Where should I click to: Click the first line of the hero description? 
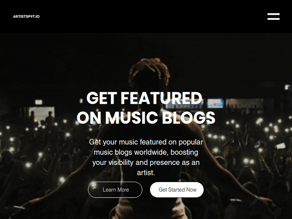click(146, 142)
